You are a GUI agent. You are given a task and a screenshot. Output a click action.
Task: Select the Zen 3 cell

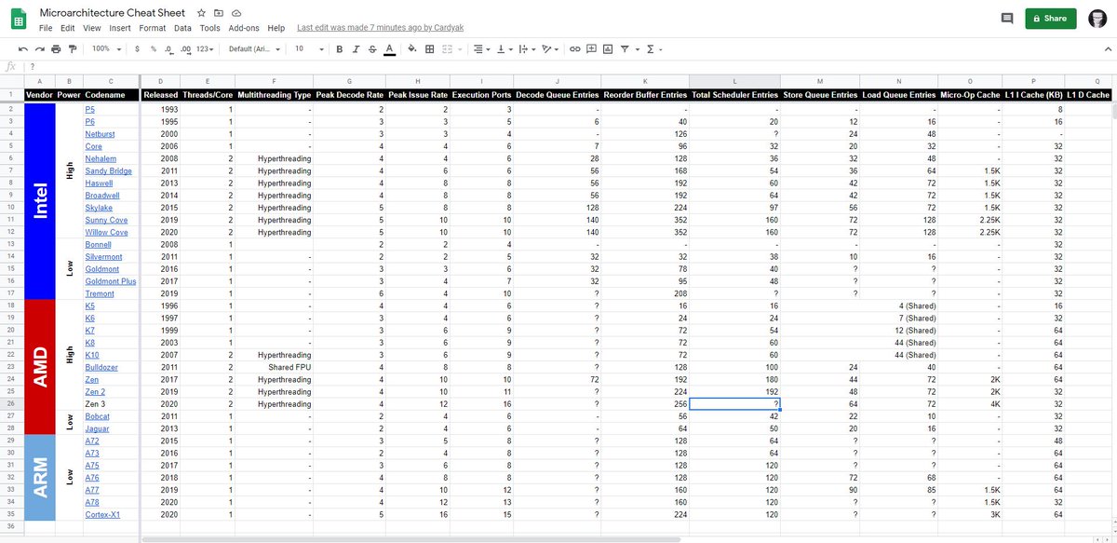[110, 404]
